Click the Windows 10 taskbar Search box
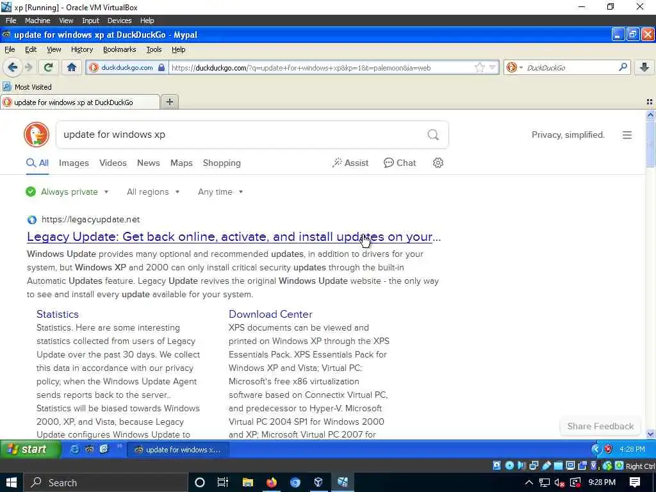 (x=104, y=482)
